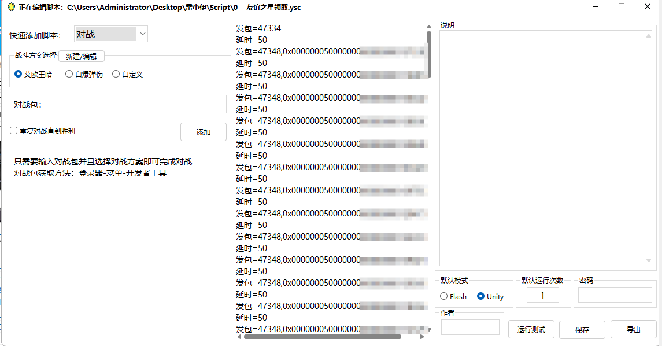Click script list horizontal scroll left arrow

pos(239,336)
